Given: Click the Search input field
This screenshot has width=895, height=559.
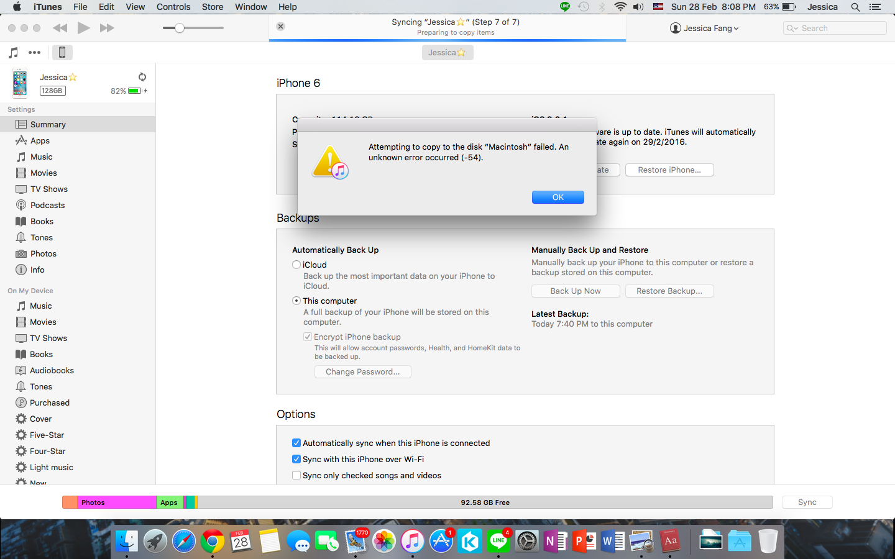Looking at the screenshot, I should tap(835, 28).
